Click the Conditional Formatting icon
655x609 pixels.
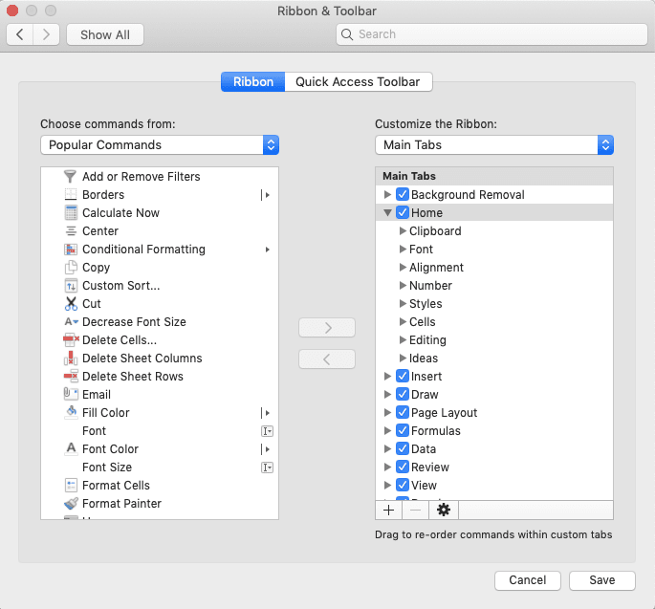click(71, 250)
